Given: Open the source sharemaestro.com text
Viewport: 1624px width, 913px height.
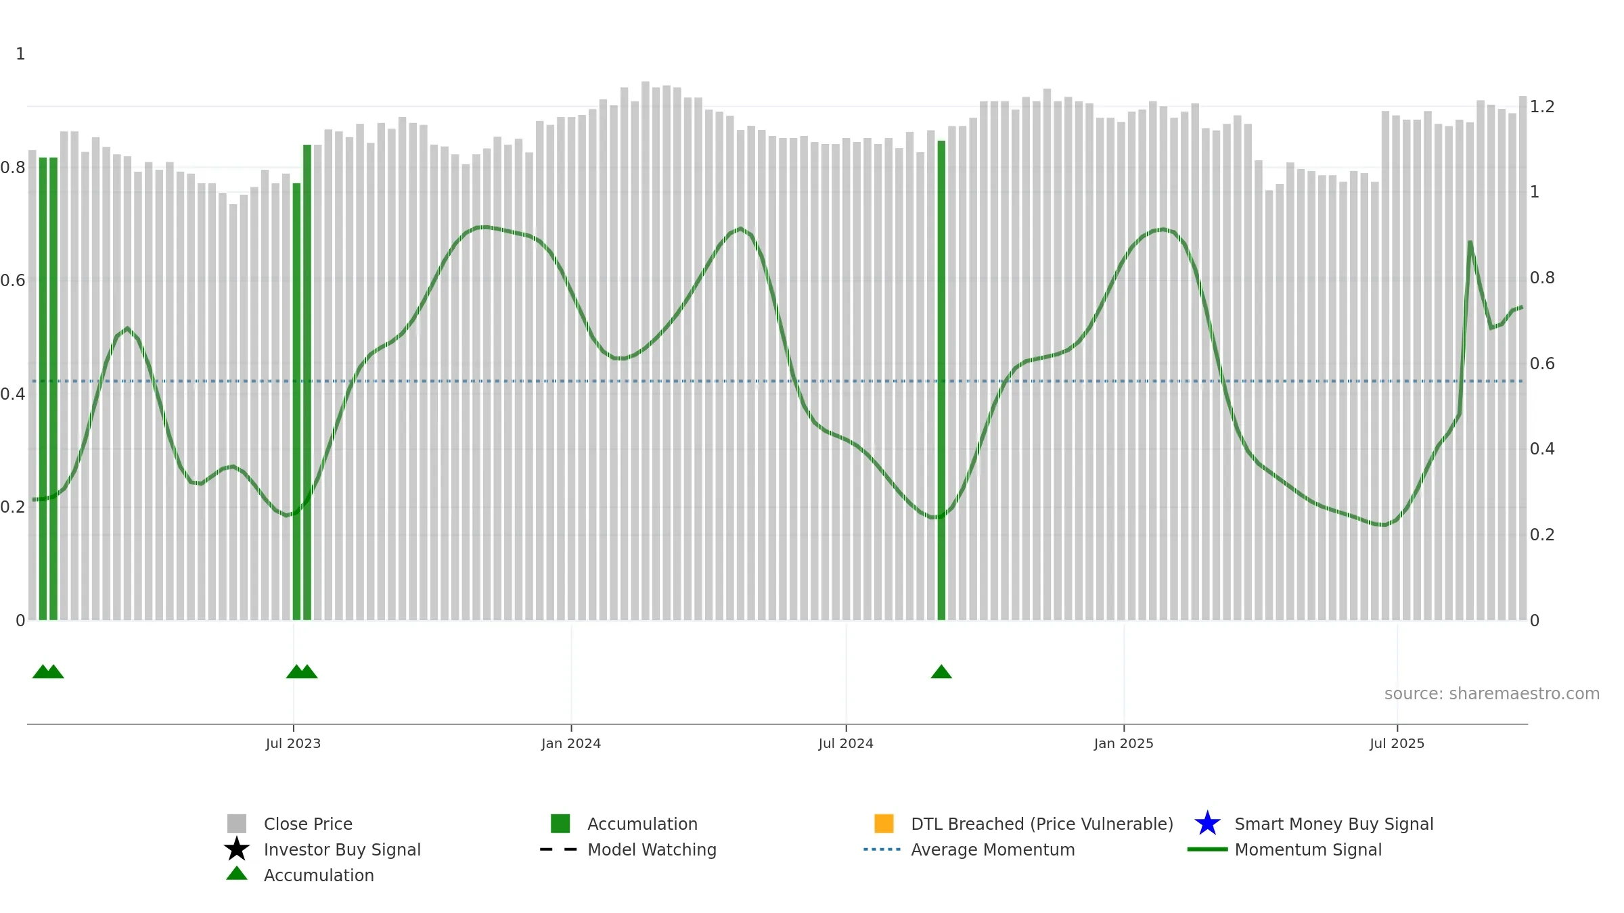Looking at the screenshot, I should coord(1492,694).
